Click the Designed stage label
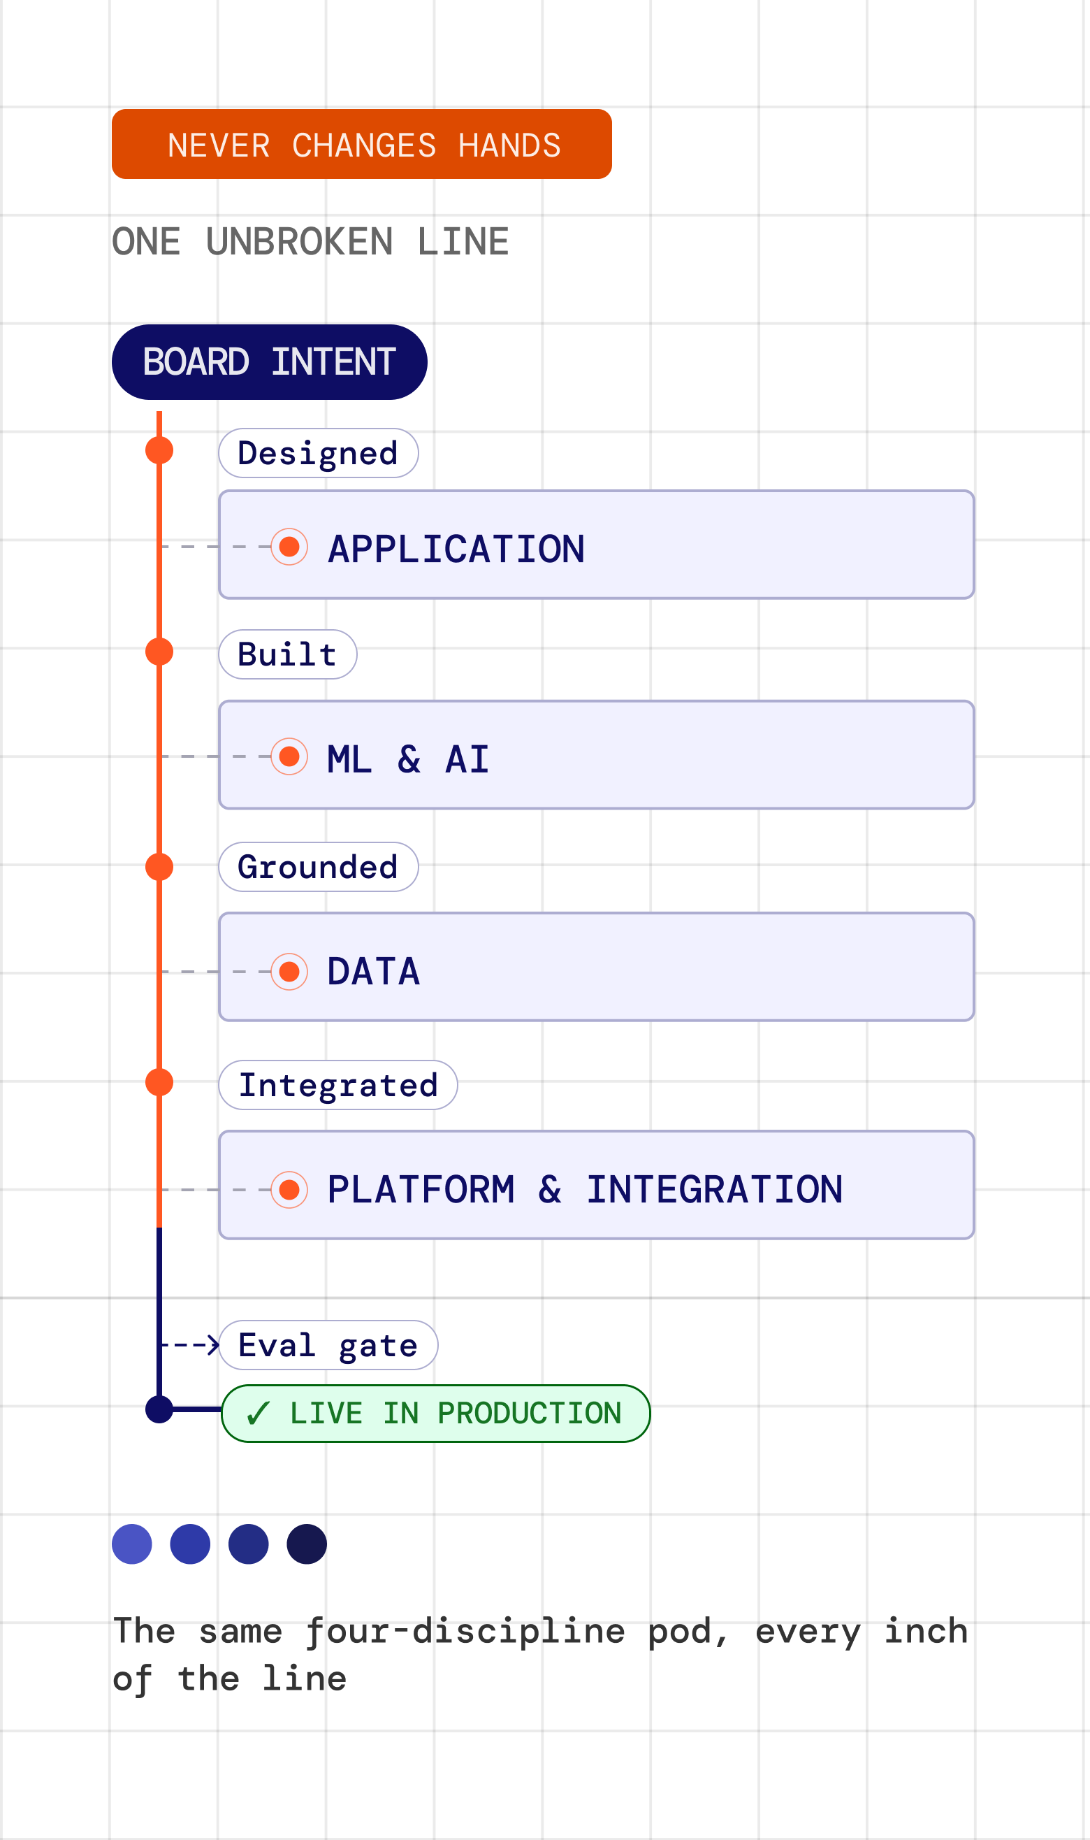The image size is (1090, 1840). point(318,452)
